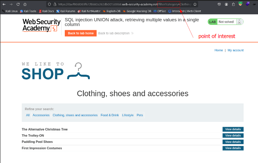Filter products by Food & Drink

109,115
